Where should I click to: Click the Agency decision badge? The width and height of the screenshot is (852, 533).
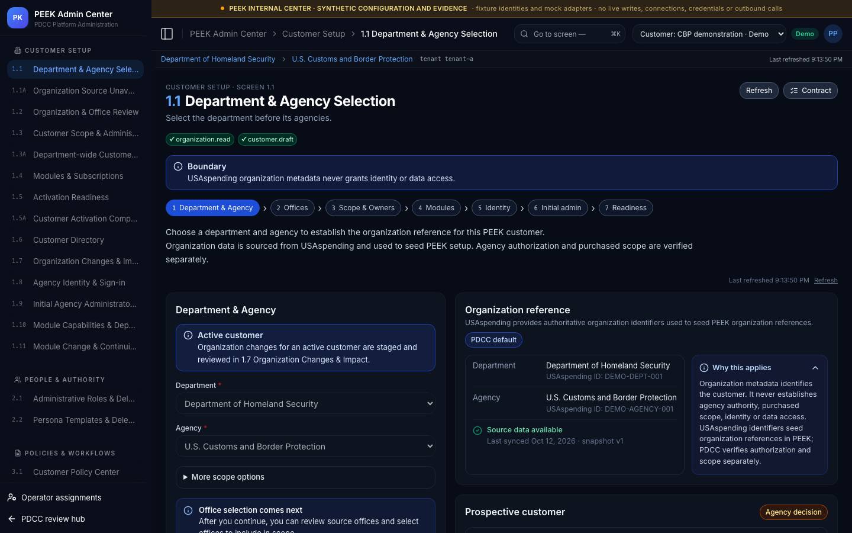pos(793,512)
